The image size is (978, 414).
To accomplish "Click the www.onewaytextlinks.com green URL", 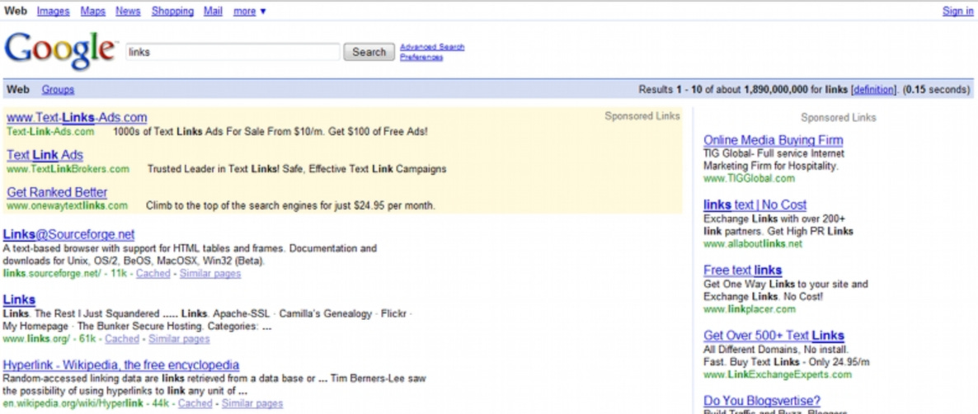I will click(x=68, y=205).
